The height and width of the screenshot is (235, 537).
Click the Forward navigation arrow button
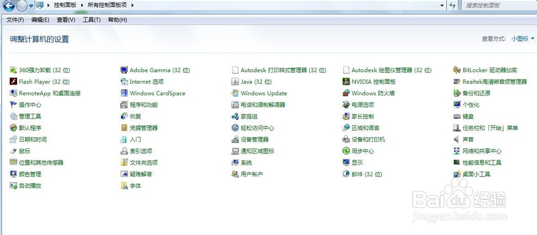21,5
